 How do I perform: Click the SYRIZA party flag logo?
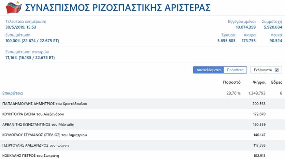pyautogui.click(x=14, y=7)
